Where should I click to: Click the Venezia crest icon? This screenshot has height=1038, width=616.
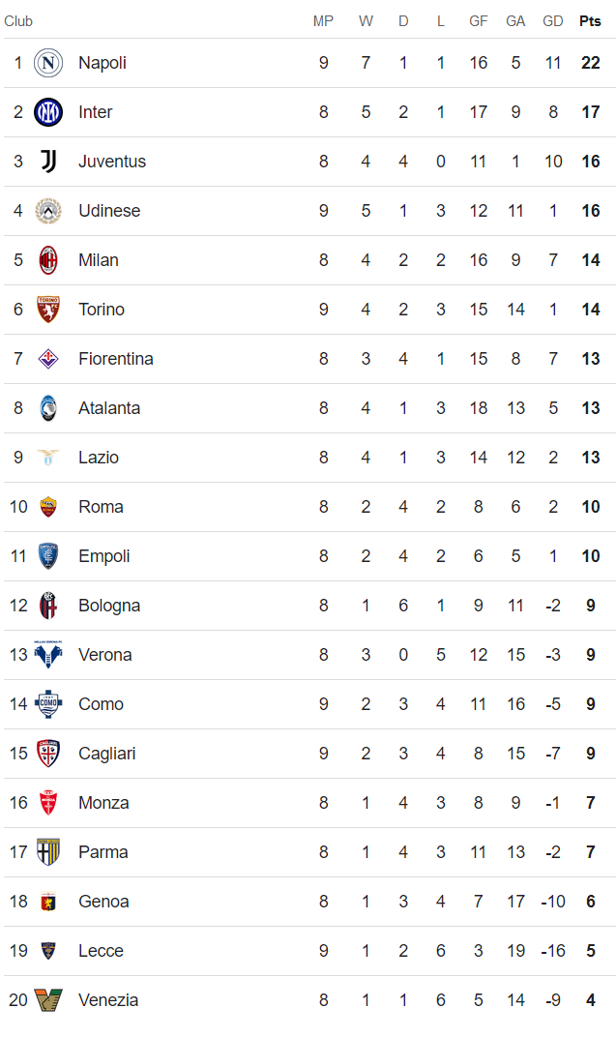(x=48, y=1000)
